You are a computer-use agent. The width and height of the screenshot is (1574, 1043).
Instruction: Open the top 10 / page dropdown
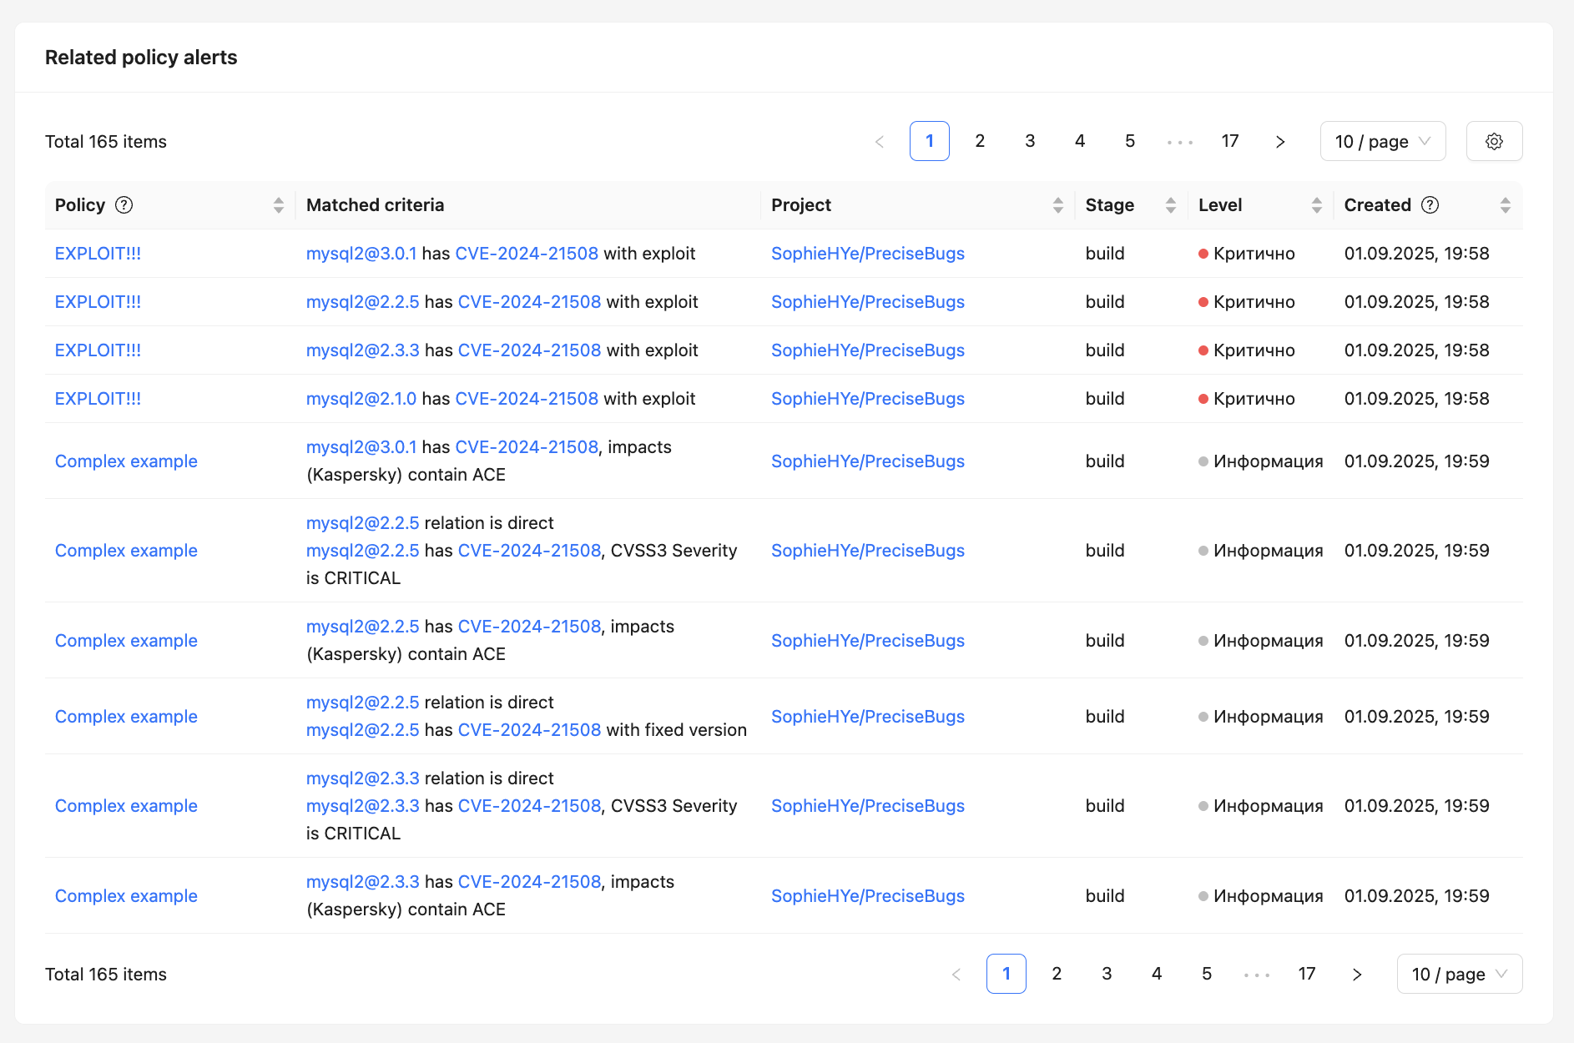pos(1382,141)
